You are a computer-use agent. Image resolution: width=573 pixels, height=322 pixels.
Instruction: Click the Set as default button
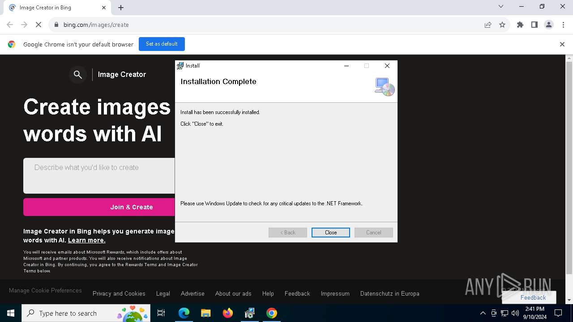162,44
